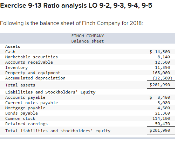191x142 pixels.
Task: Click the inventory value '11,350'
Action: coord(162,67)
